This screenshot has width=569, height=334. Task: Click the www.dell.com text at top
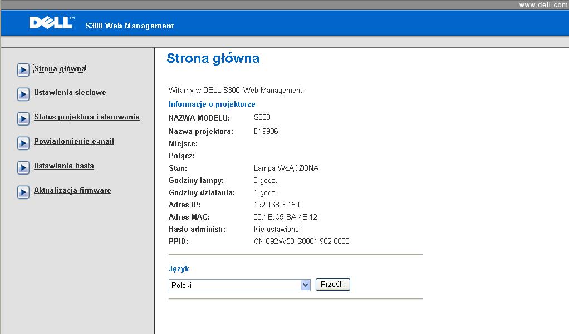(x=543, y=4)
